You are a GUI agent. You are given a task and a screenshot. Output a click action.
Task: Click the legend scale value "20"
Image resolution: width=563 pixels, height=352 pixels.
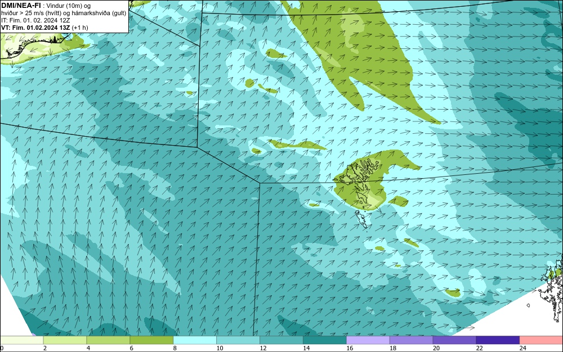point(436,348)
